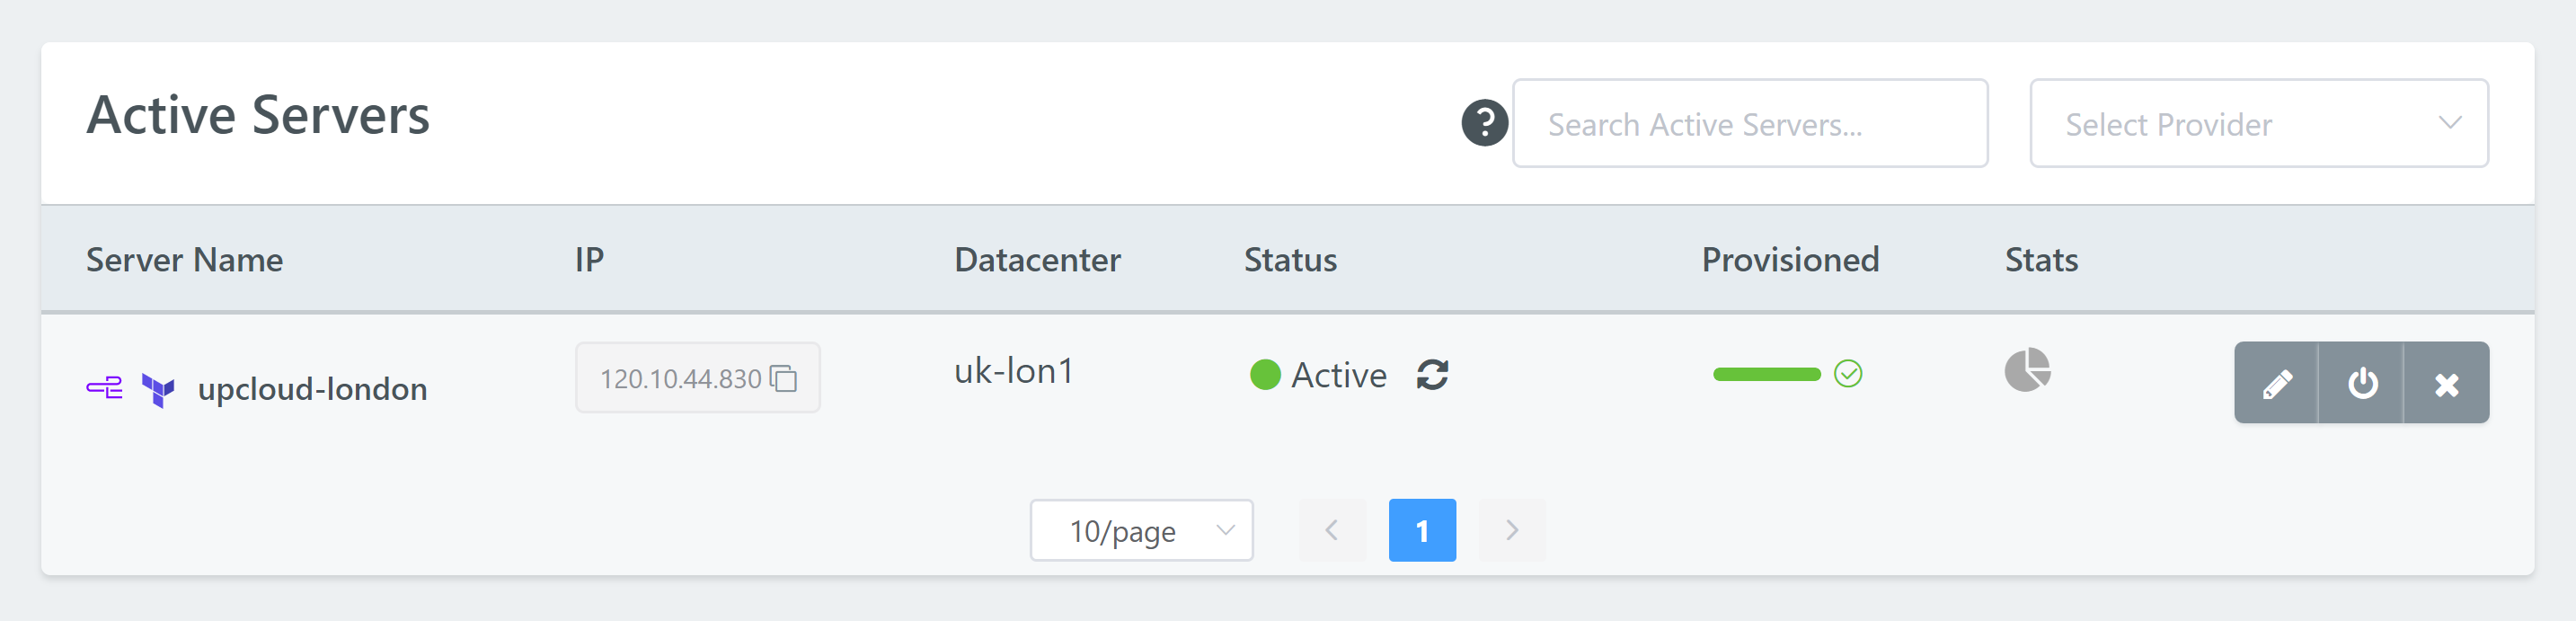Click the Server Name column header
Screen dimensions: 2576x621
pyautogui.click(x=185, y=260)
